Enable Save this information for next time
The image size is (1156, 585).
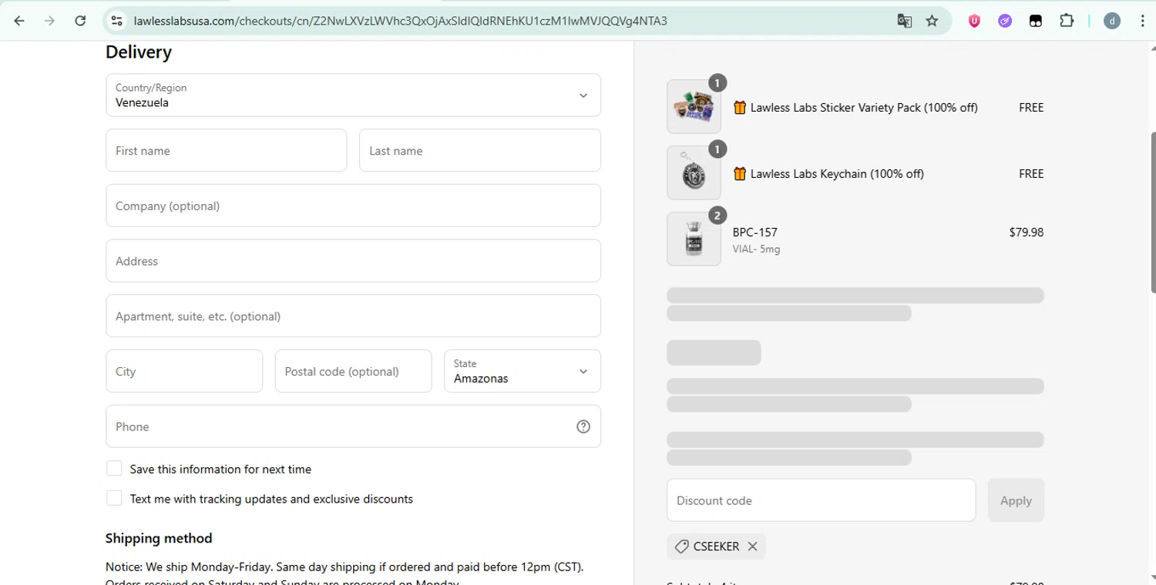[x=114, y=469]
